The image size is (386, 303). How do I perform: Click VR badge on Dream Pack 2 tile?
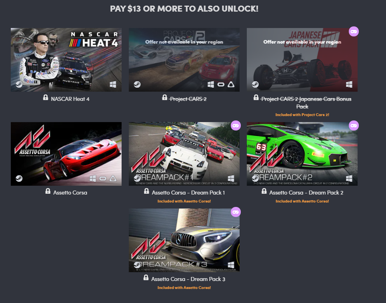pos(354,126)
